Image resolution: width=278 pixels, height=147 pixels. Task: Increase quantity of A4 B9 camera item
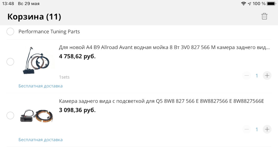coord(267,76)
